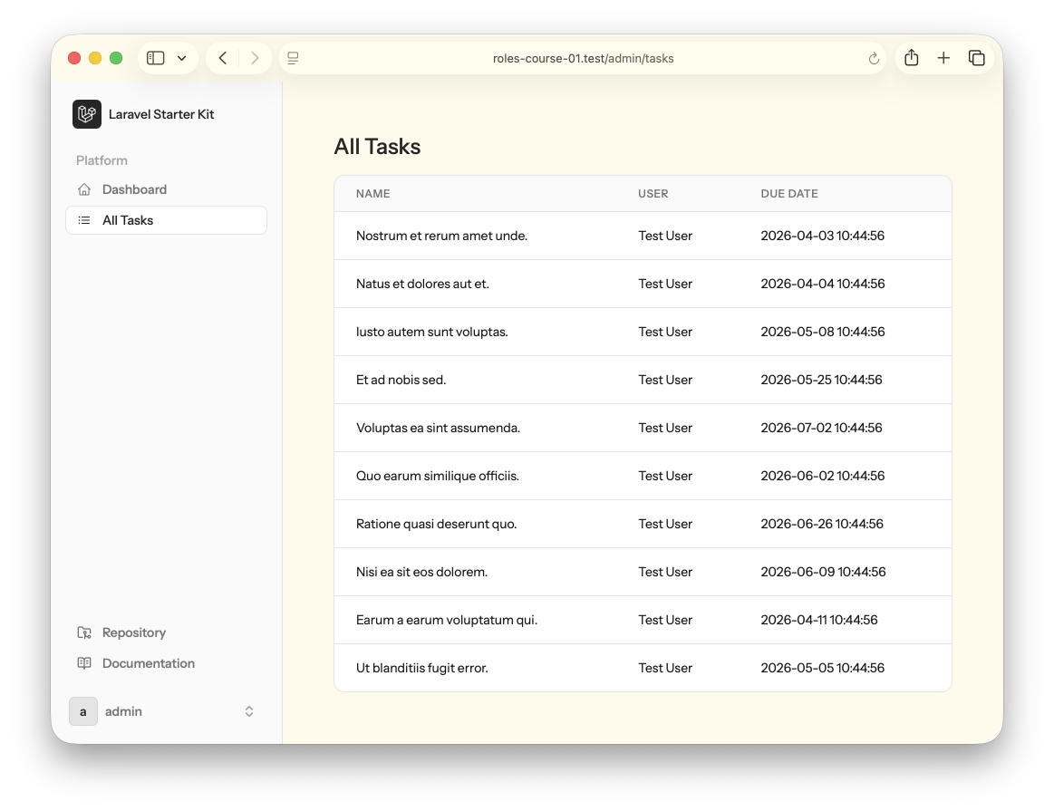Toggle the Safari sidebar button

[x=156, y=58]
